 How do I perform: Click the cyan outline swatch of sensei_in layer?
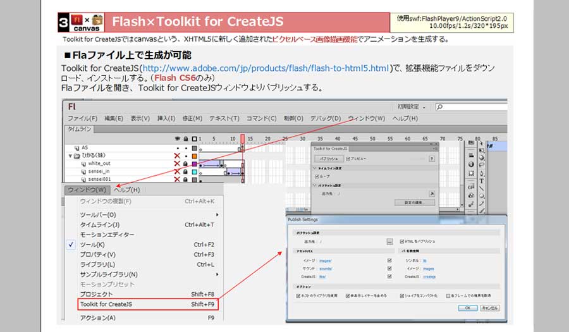[x=195, y=171]
